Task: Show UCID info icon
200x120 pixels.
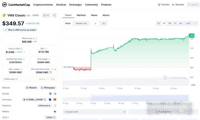Action: [x=9, y=117]
